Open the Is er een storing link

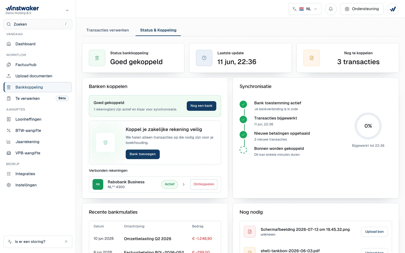pos(38,242)
